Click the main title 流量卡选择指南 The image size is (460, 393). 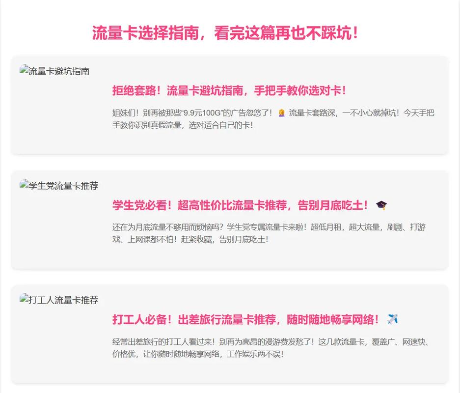(x=225, y=32)
